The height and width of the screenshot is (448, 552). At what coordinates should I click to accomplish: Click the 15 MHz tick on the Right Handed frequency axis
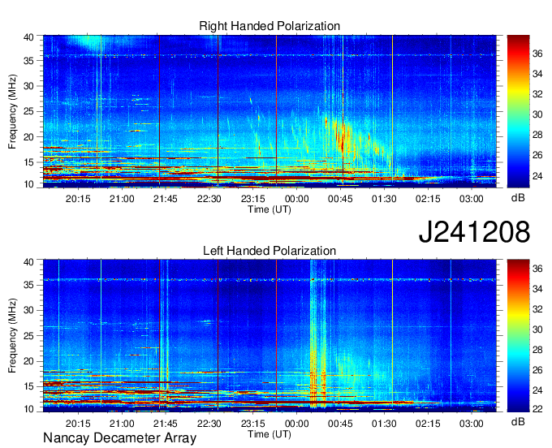click(x=28, y=162)
